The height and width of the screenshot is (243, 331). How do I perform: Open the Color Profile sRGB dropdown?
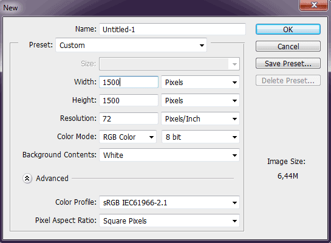click(169, 202)
